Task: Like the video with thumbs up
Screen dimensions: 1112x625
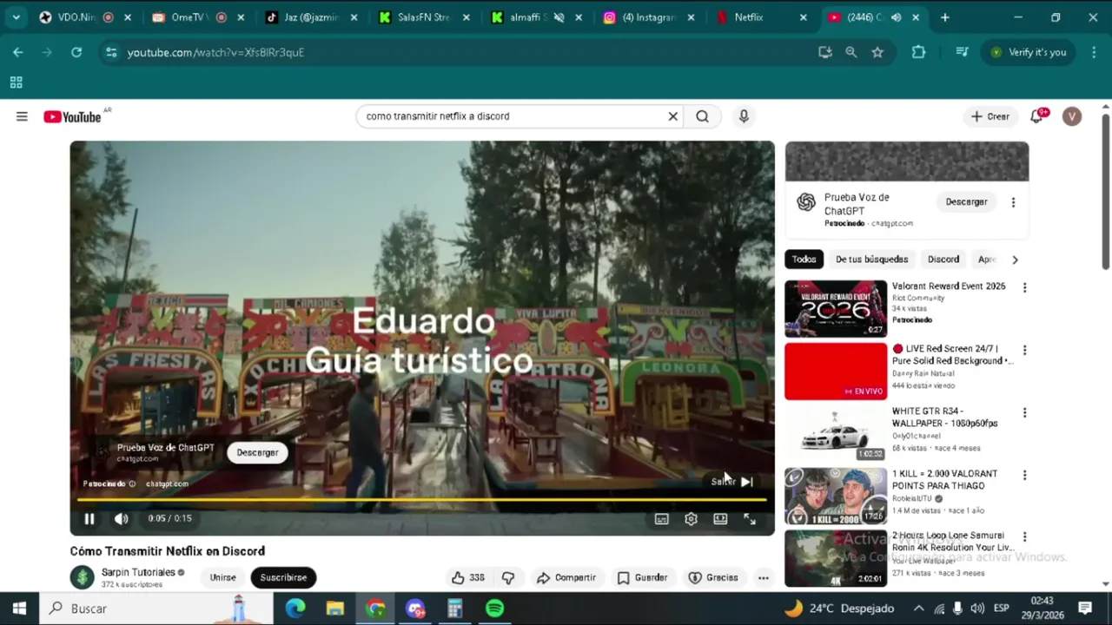Action: point(467,577)
